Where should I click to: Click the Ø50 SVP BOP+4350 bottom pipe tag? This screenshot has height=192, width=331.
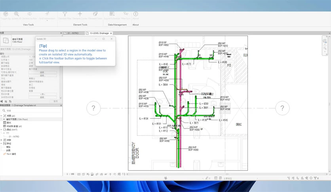coord(193,148)
